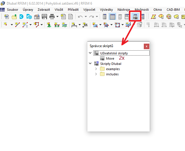Click the new member load icon
Viewport: 185px width, 151px height.
(156, 25)
